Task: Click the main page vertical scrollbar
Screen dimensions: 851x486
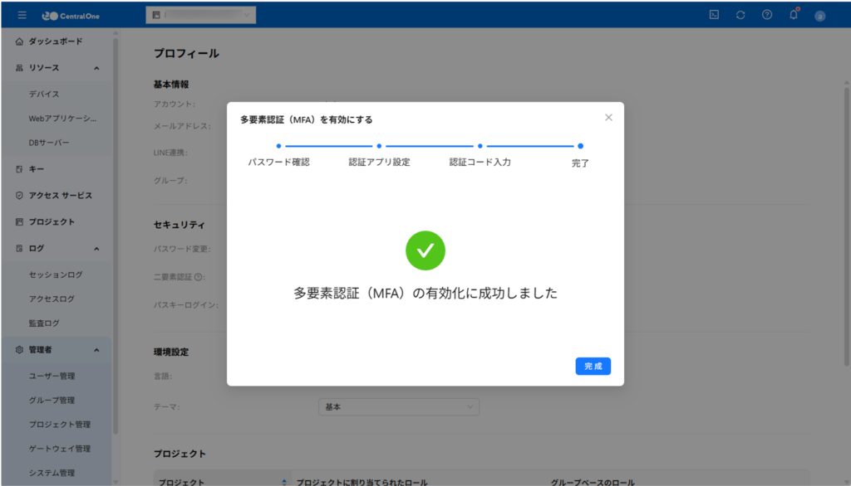Action: (x=846, y=224)
